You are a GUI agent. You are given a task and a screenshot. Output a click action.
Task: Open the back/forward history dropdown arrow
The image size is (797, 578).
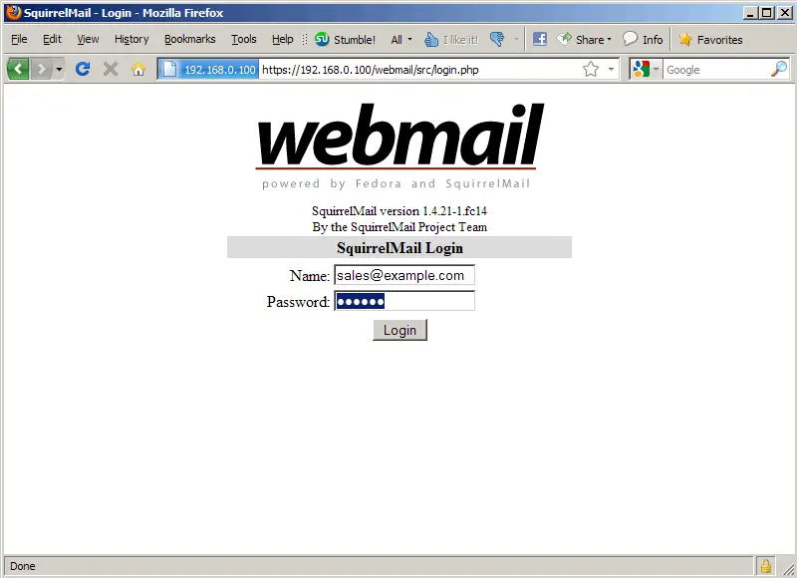coord(59,69)
